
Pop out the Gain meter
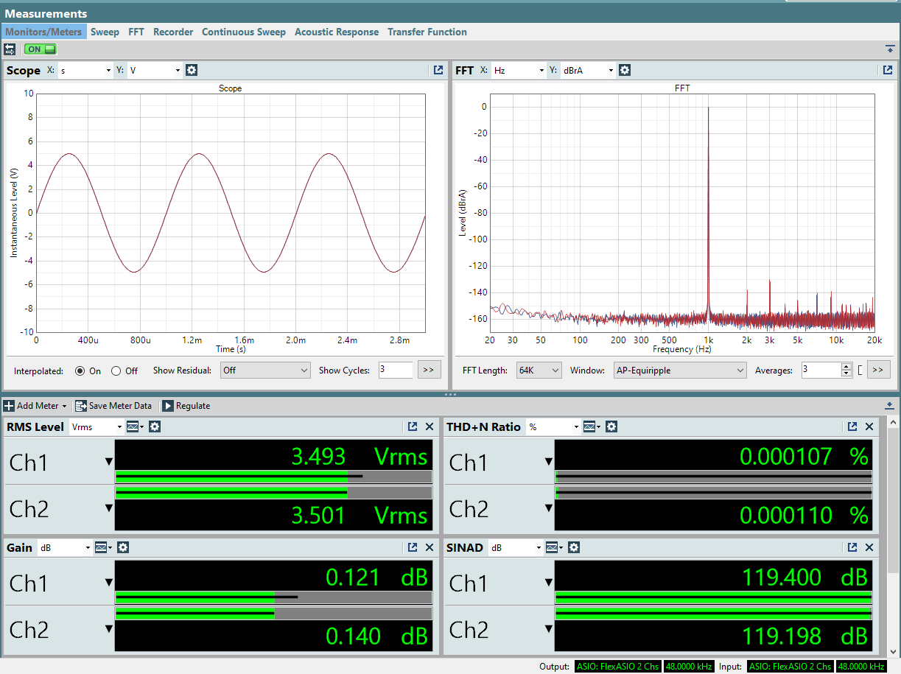[413, 547]
